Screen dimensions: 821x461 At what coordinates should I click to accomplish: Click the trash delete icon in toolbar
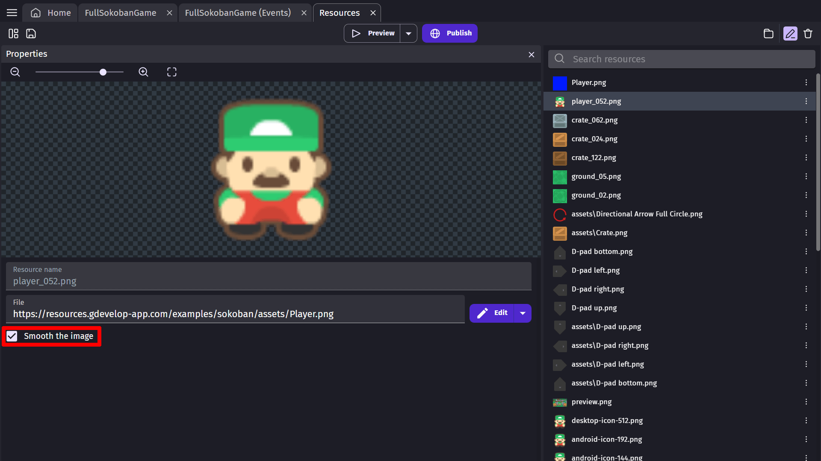click(x=808, y=33)
